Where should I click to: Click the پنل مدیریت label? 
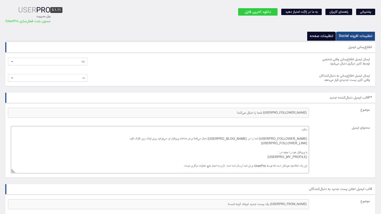pyautogui.click(x=43, y=16)
